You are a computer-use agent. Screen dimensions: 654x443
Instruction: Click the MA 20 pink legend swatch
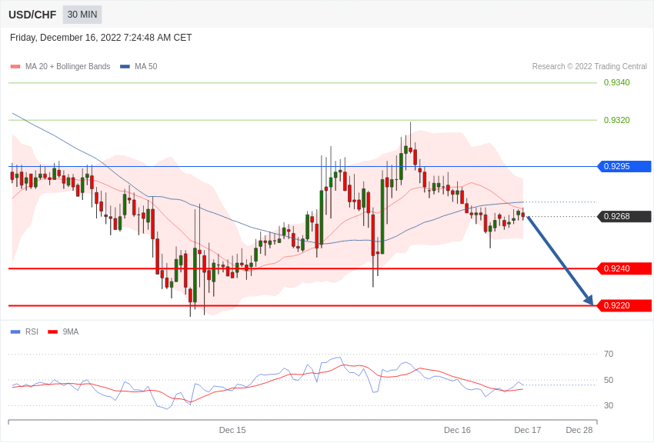tap(15, 66)
